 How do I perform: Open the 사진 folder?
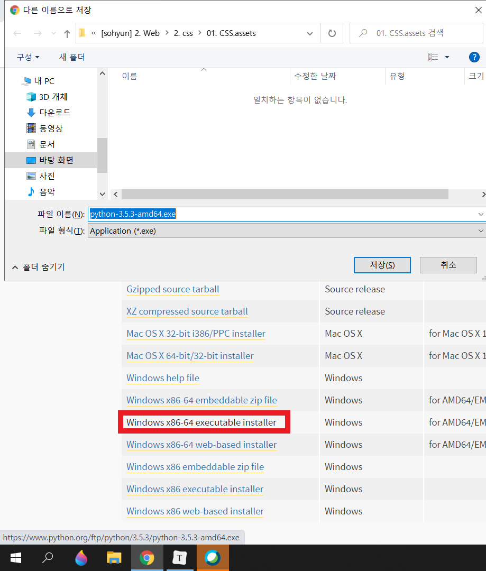[47, 176]
